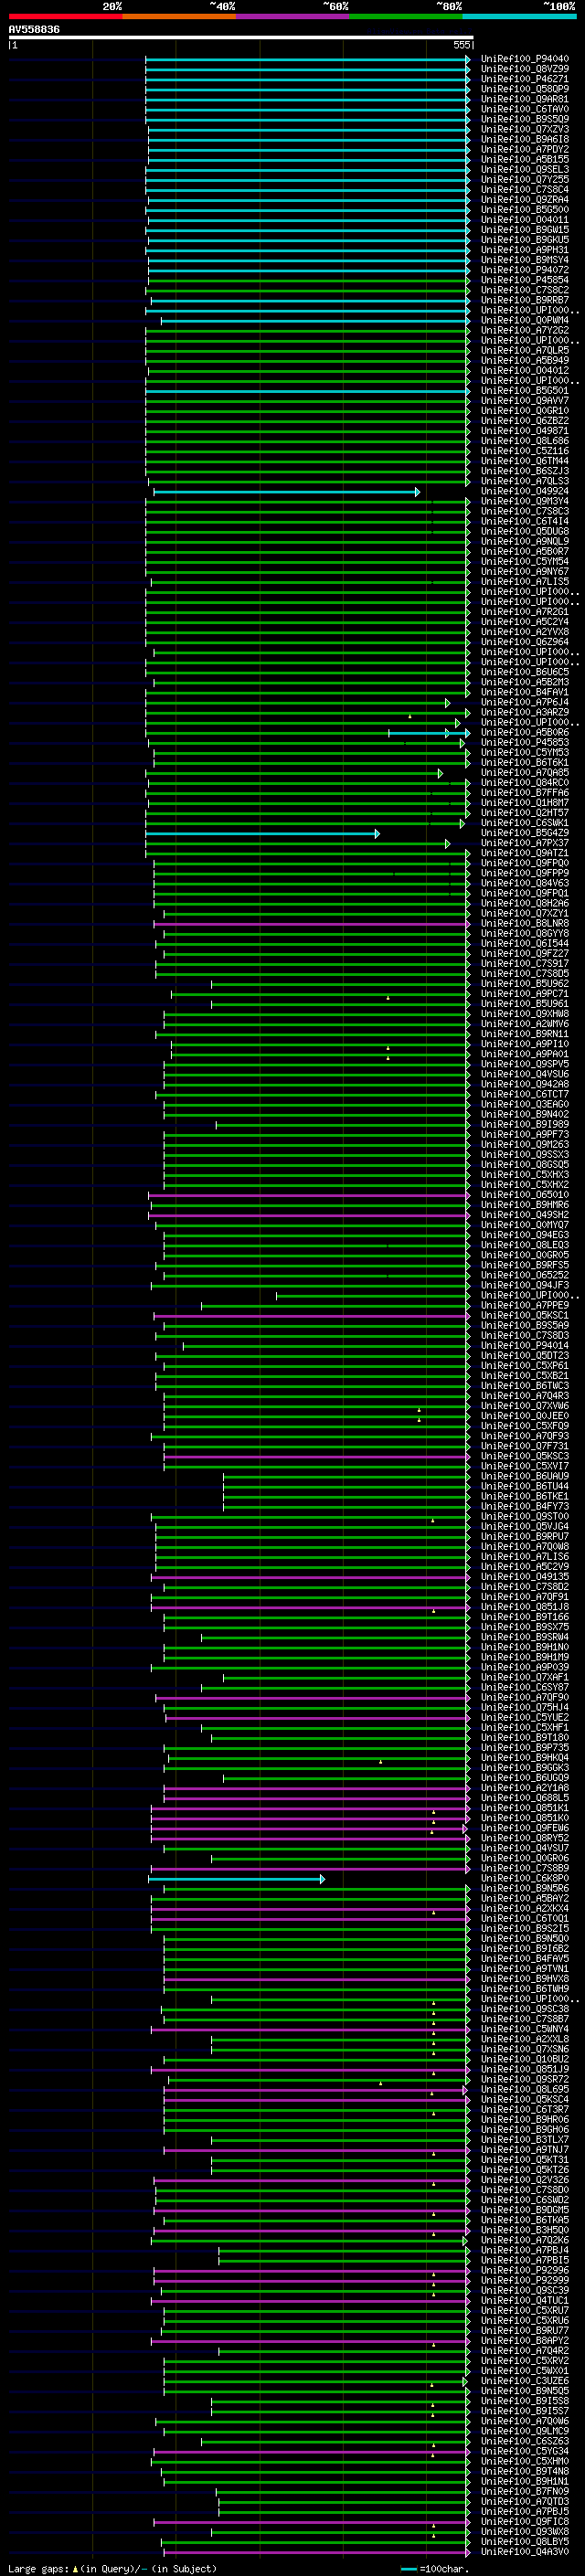Click the UniRef100_B6UAU9 hit label
The height and width of the screenshot is (2576, 585).
(x=525, y=1476)
